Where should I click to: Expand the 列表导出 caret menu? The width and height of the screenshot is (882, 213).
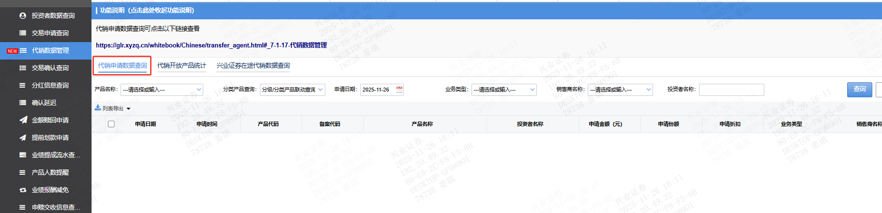[x=128, y=109]
